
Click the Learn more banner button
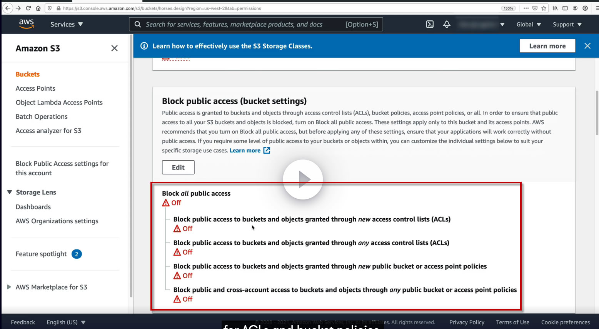[x=547, y=46]
